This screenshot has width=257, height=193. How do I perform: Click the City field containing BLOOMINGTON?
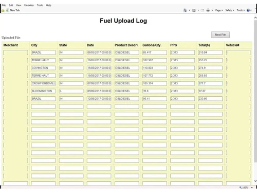click(43, 91)
